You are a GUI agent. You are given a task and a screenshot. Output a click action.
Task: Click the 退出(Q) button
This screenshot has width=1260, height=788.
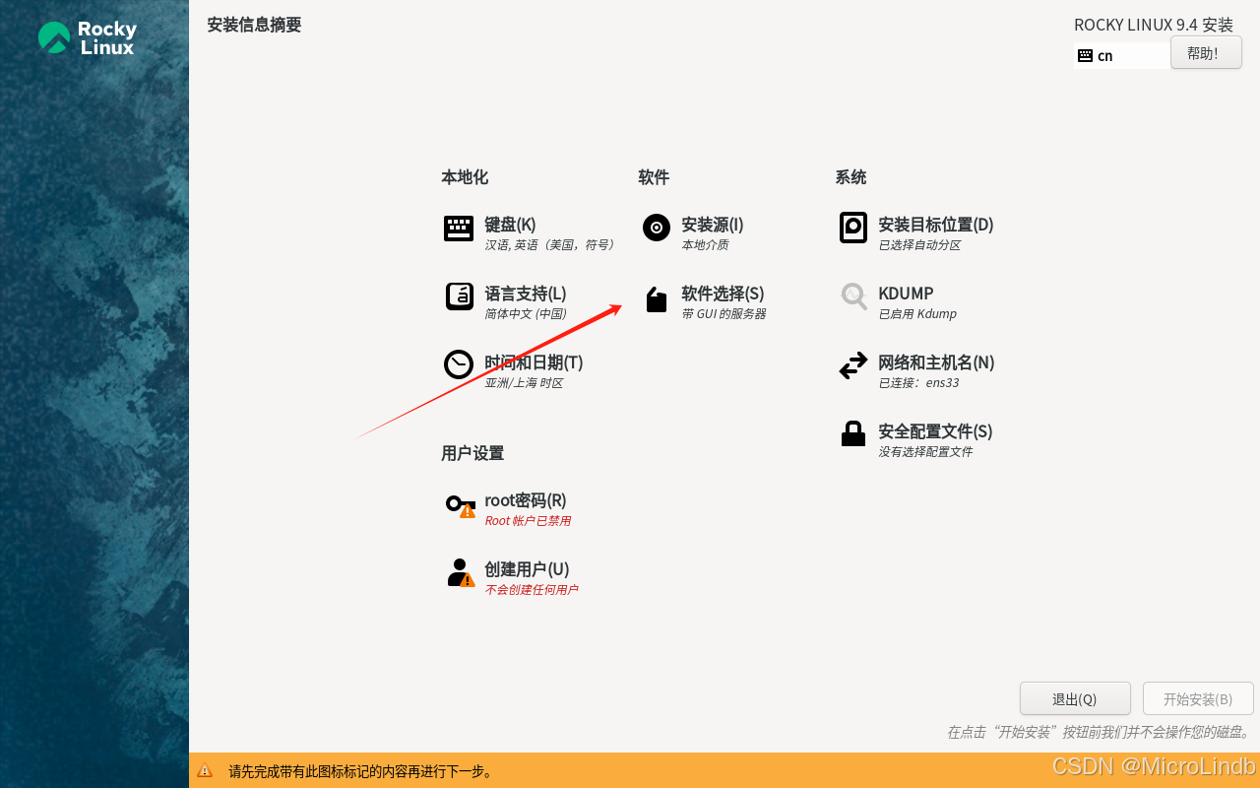pos(1075,698)
